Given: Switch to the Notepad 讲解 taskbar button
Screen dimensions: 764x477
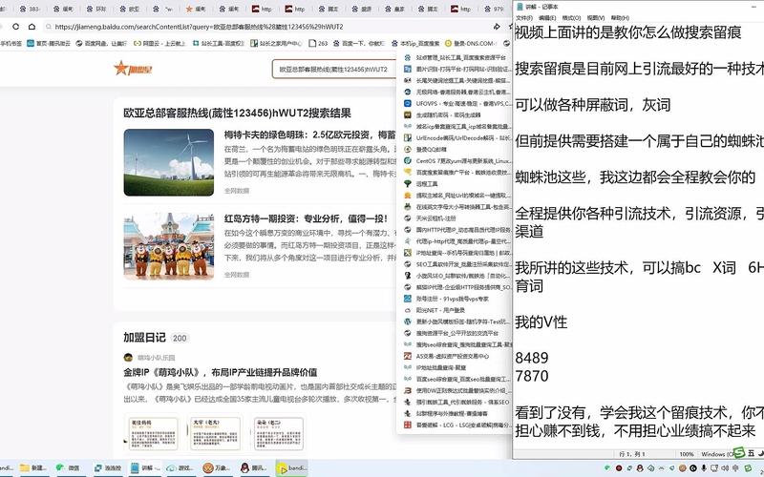Looking at the screenshot, I should coord(145,467).
